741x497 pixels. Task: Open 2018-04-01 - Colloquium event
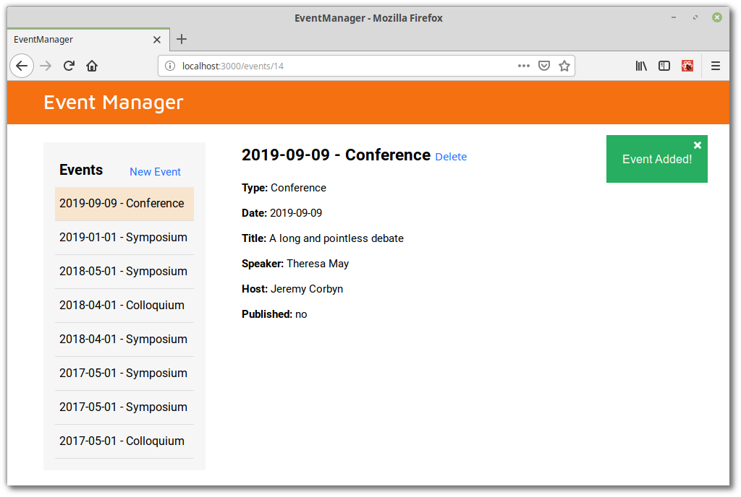[x=124, y=306]
